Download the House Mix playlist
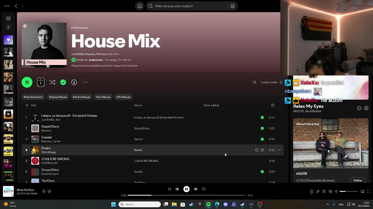Viewport: 373px width, 209px height. point(74,82)
